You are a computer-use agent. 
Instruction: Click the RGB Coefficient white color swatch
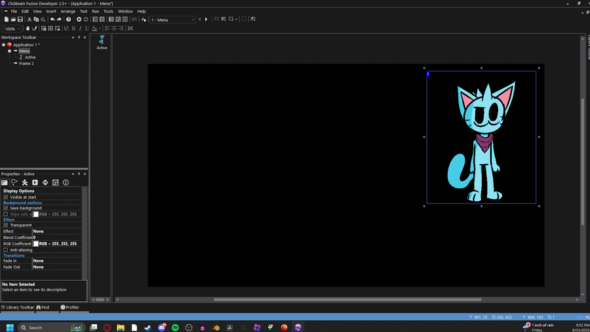point(36,244)
